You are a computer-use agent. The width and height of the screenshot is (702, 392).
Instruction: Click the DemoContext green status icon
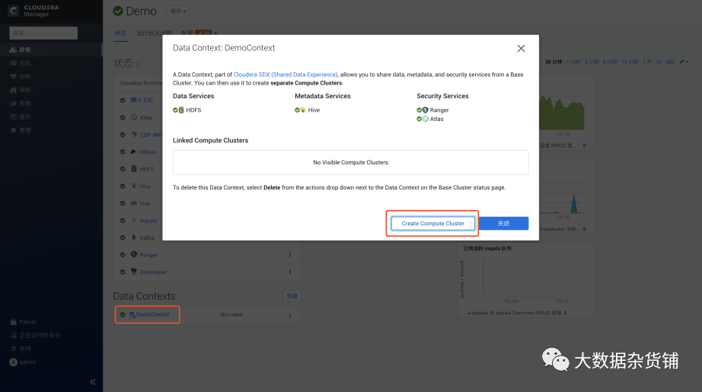coord(123,314)
